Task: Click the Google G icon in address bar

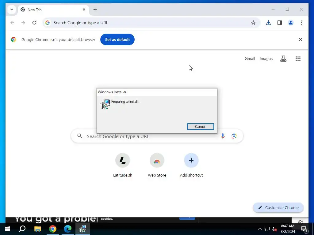Action: click(48, 23)
